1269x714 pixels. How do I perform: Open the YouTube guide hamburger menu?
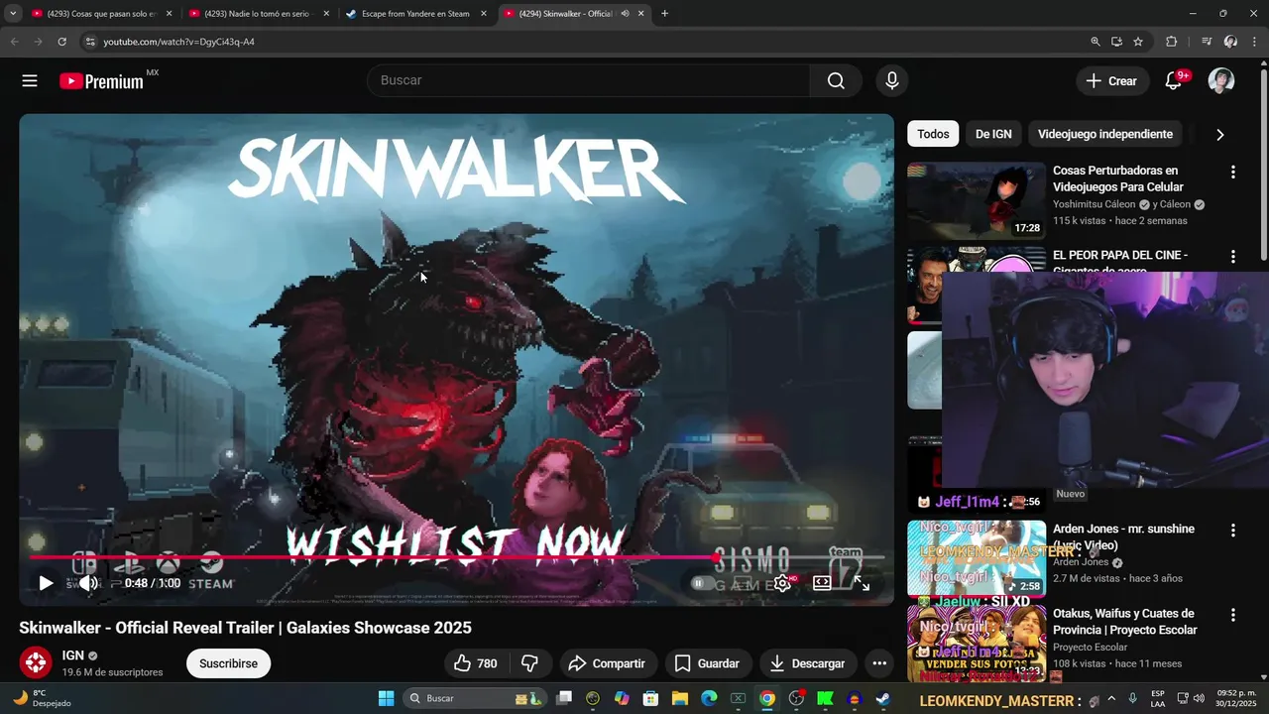pyautogui.click(x=30, y=81)
